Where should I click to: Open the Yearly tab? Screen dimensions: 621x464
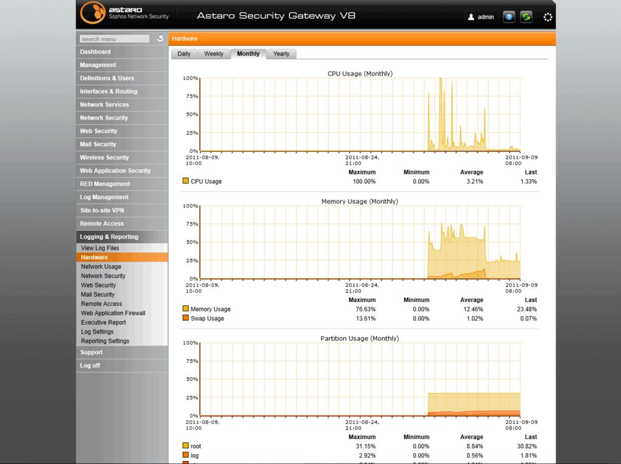pos(281,54)
